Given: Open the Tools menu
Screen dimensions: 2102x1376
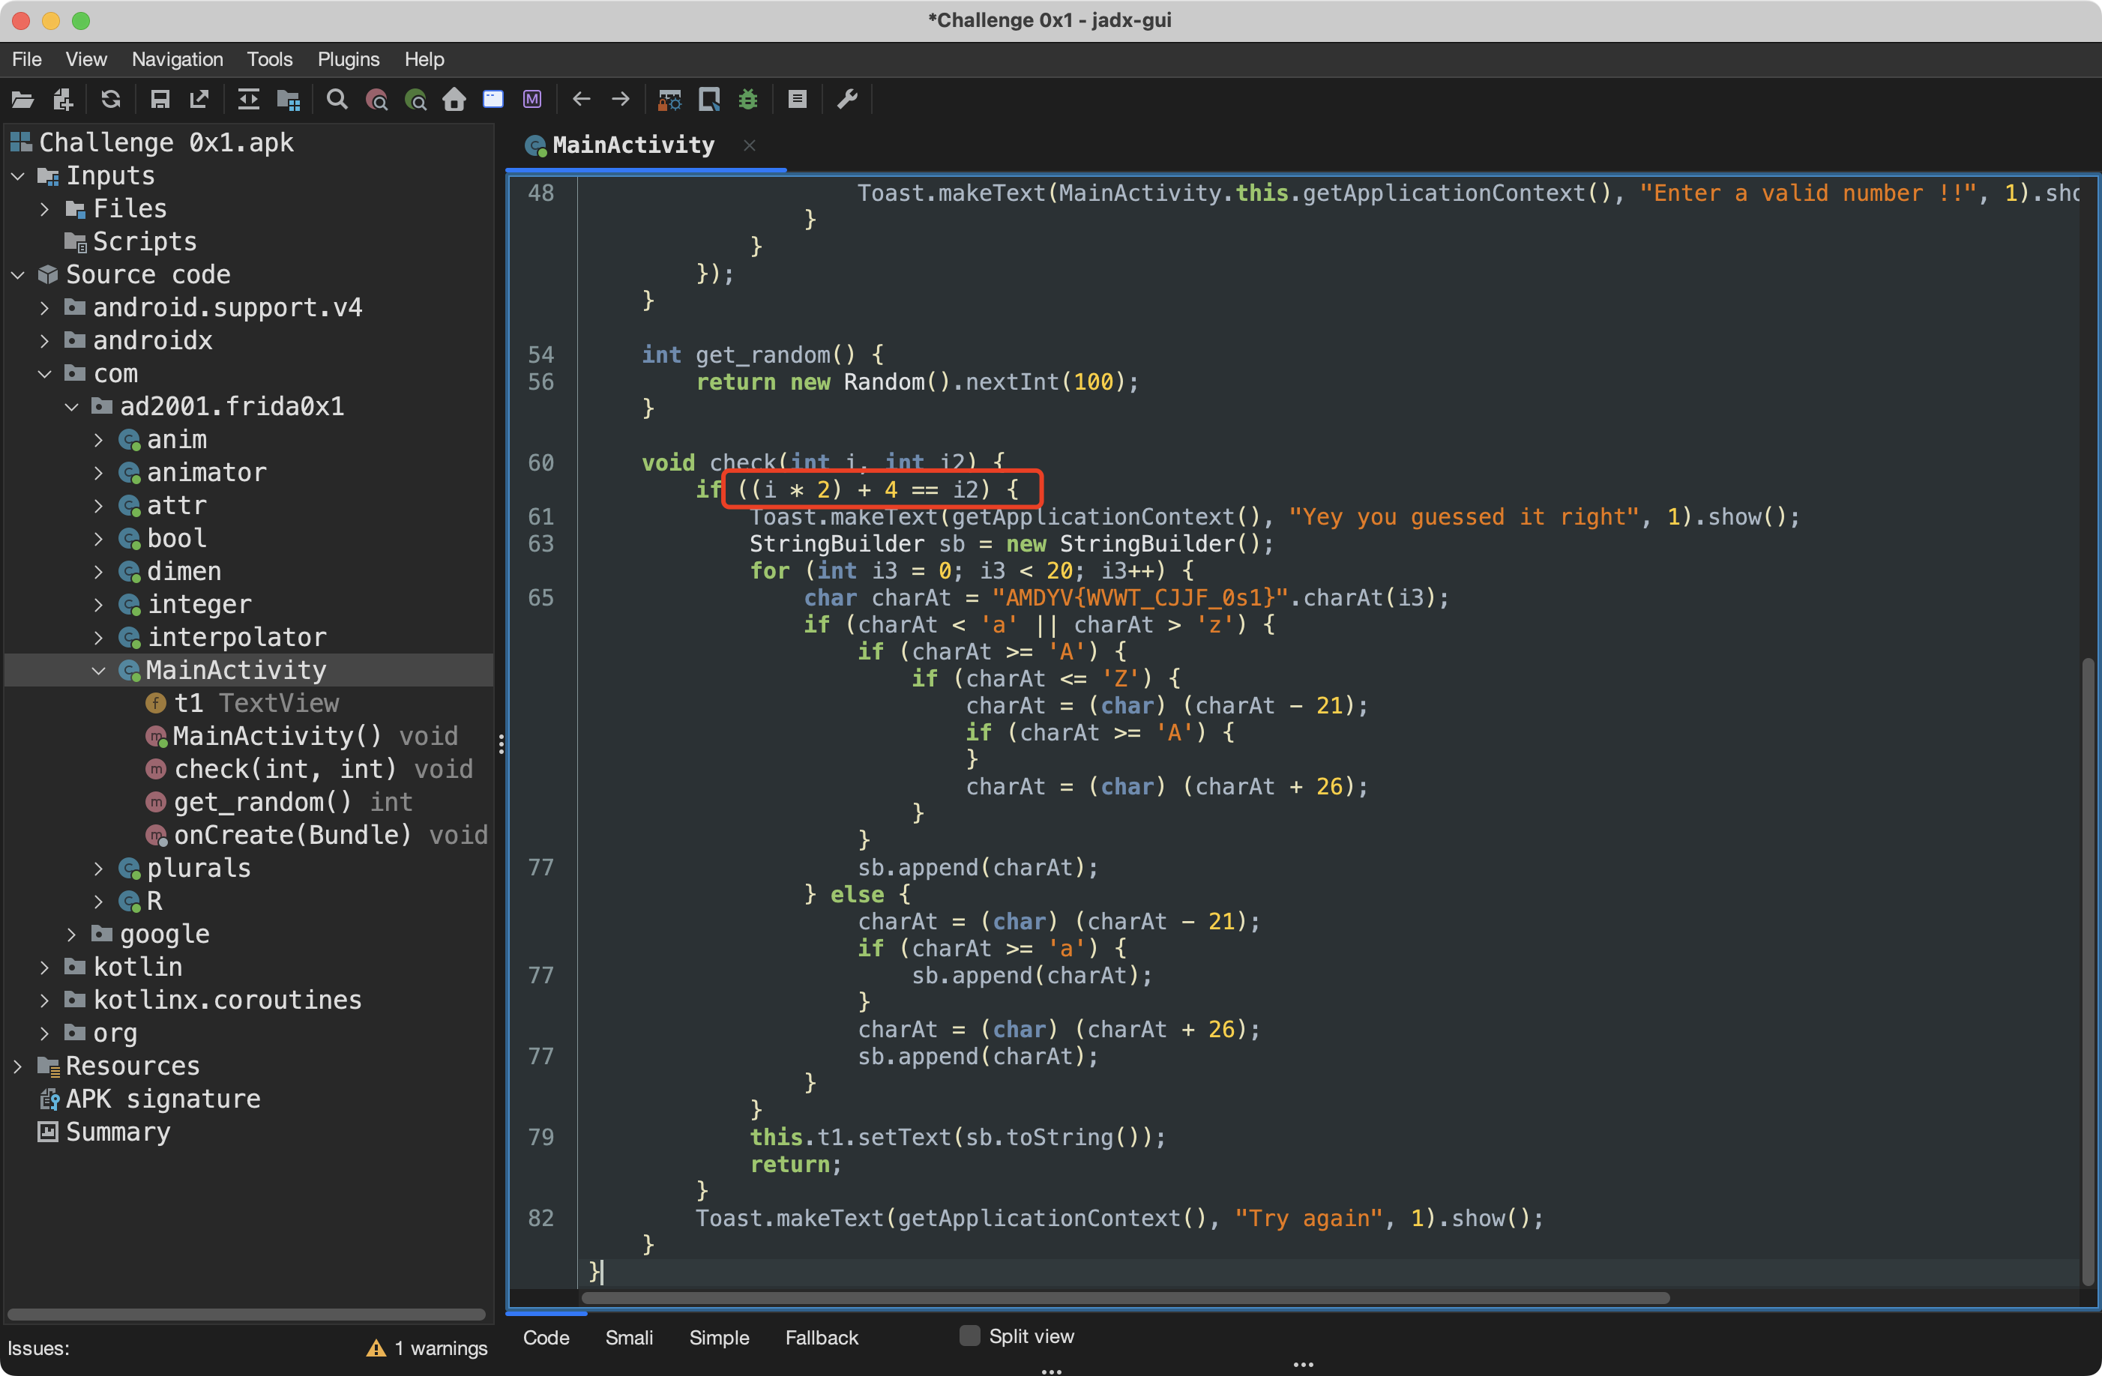Looking at the screenshot, I should (x=269, y=59).
